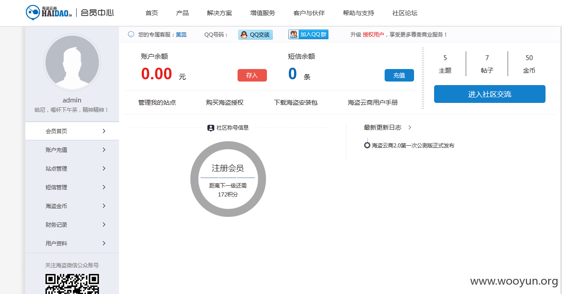The height and width of the screenshot is (294, 562).
Task: Select 海盗金币 in sidebar
Action: pyautogui.click(x=72, y=206)
